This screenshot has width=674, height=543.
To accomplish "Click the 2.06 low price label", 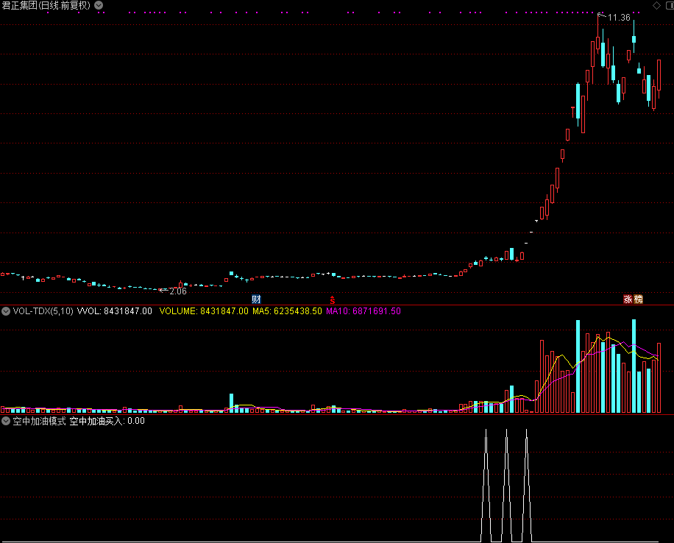I will [x=178, y=291].
